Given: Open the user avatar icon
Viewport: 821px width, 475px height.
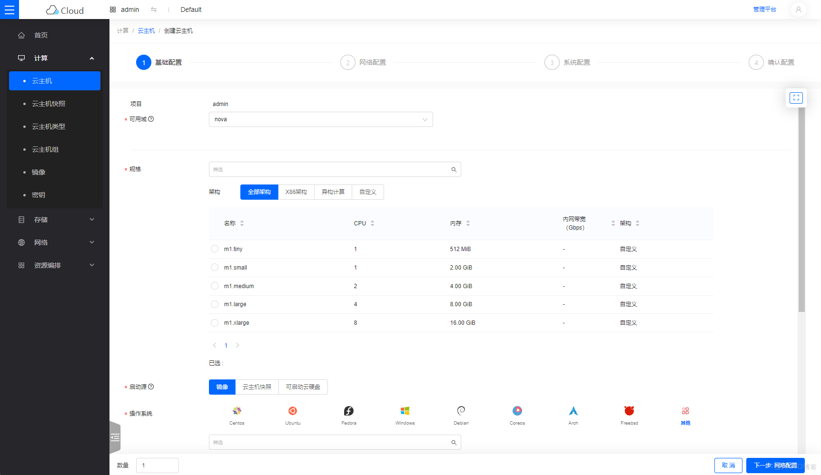Looking at the screenshot, I should [799, 10].
